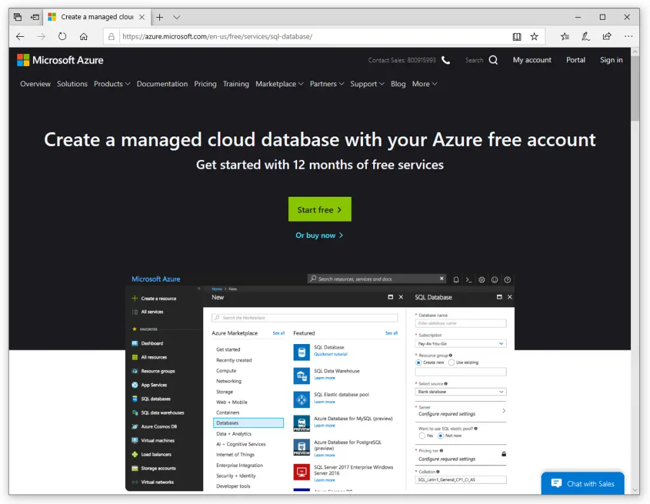The width and height of the screenshot is (650, 504).
Task: Click the page vertical scrollbar thumb
Action: (635, 89)
